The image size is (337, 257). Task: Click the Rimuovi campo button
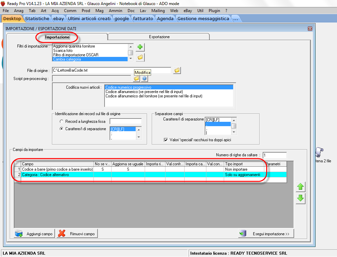(x=77, y=234)
